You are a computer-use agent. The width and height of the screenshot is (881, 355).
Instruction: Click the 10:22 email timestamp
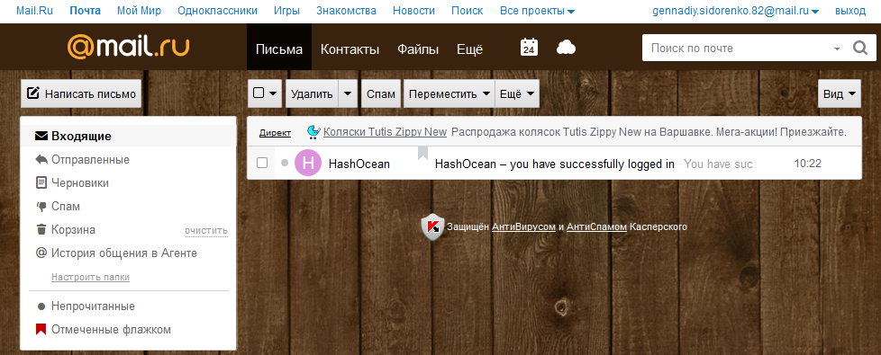[807, 164]
